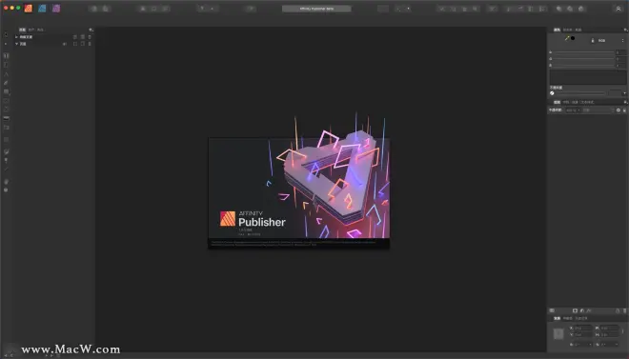Click the anchor point selector in Transform panel
This screenshot has width=629, height=359.
pos(558,333)
